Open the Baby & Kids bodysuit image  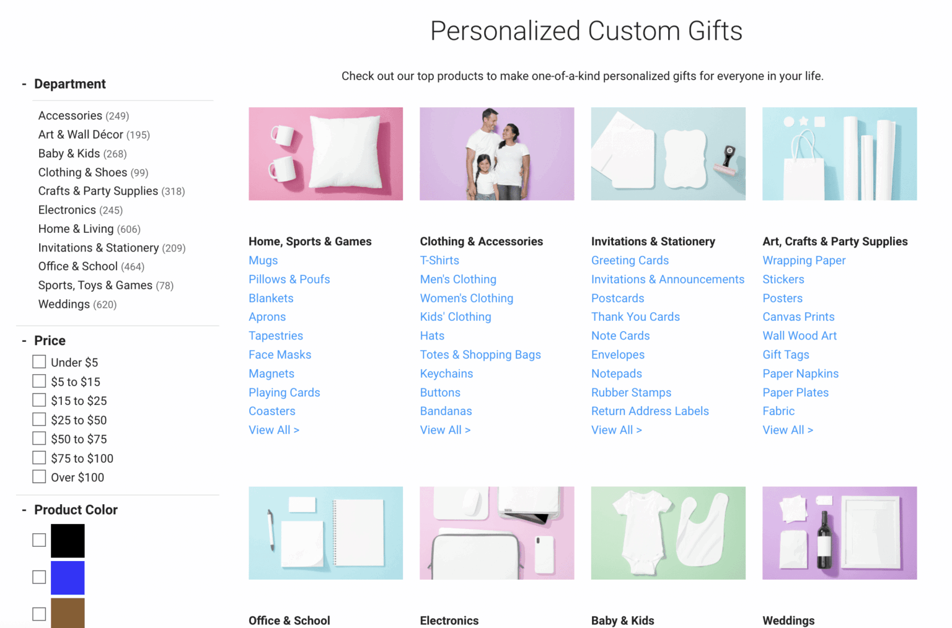668,533
